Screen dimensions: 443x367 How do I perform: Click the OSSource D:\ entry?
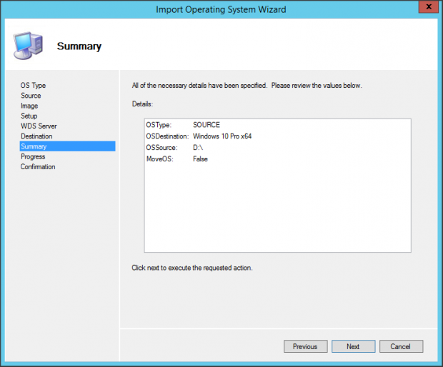pyautogui.click(x=176, y=148)
